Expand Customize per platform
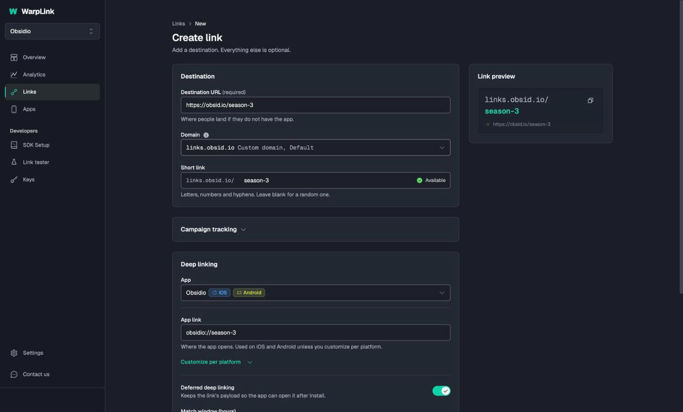The height and width of the screenshot is (412, 683). pyautogui.click(x=216, y=362)
